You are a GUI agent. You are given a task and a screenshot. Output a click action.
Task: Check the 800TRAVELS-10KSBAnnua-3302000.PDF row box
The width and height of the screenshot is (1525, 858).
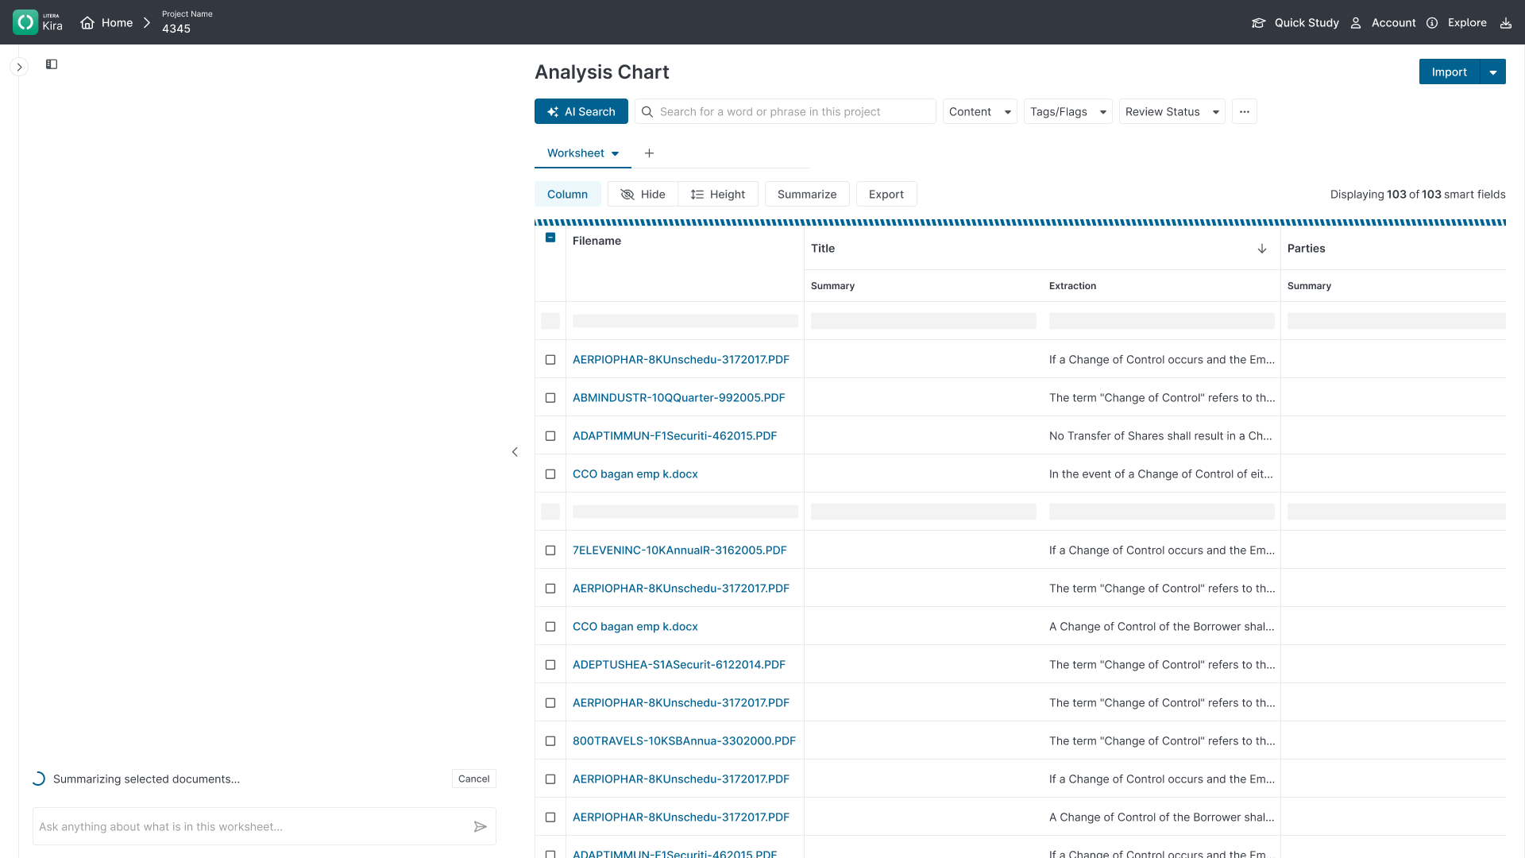click(550, 741)
